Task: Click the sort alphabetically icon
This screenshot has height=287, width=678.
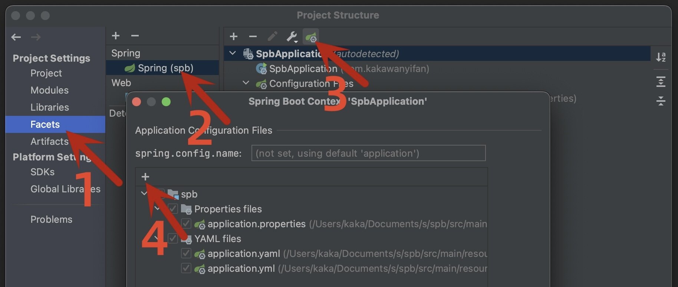Action: point(661,57)
